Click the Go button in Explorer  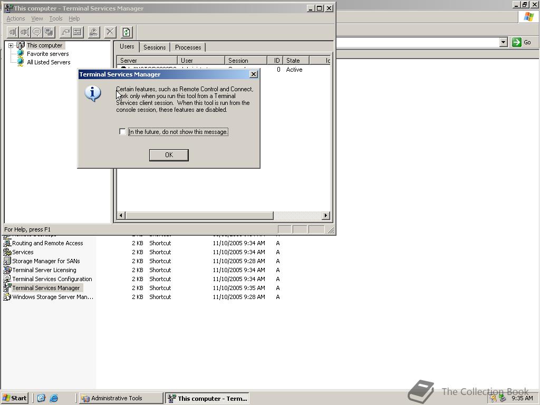tap(522, 42)
